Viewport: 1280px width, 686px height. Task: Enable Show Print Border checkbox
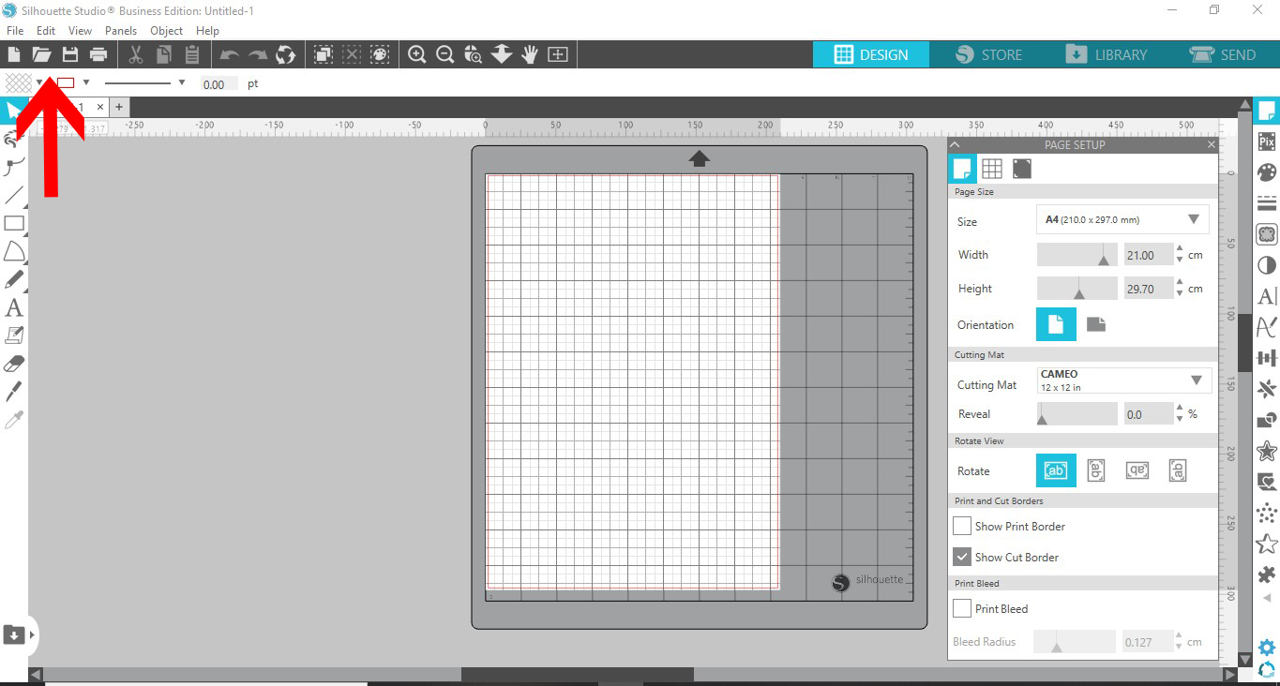click(x=962, y=526)
